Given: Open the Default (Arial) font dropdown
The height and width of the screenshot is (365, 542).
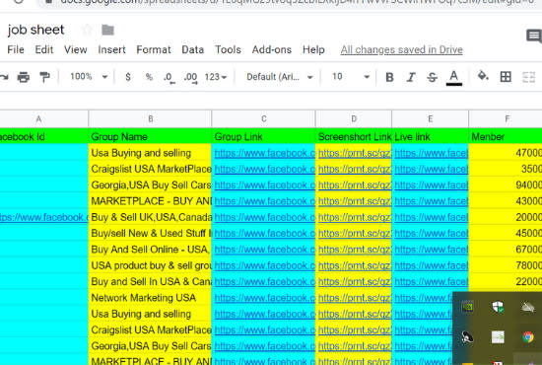Looking at the screenshot, I should click(280, 77).
